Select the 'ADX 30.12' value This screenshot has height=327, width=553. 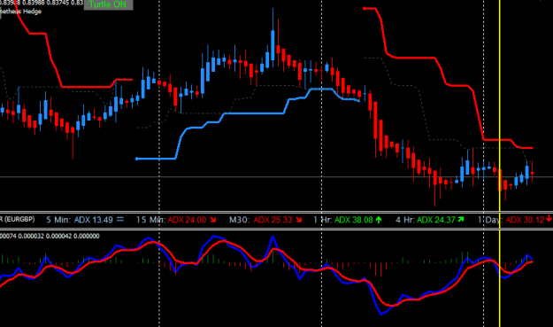[525, 220]
